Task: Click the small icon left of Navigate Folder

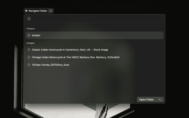Action: pos(26,11)
